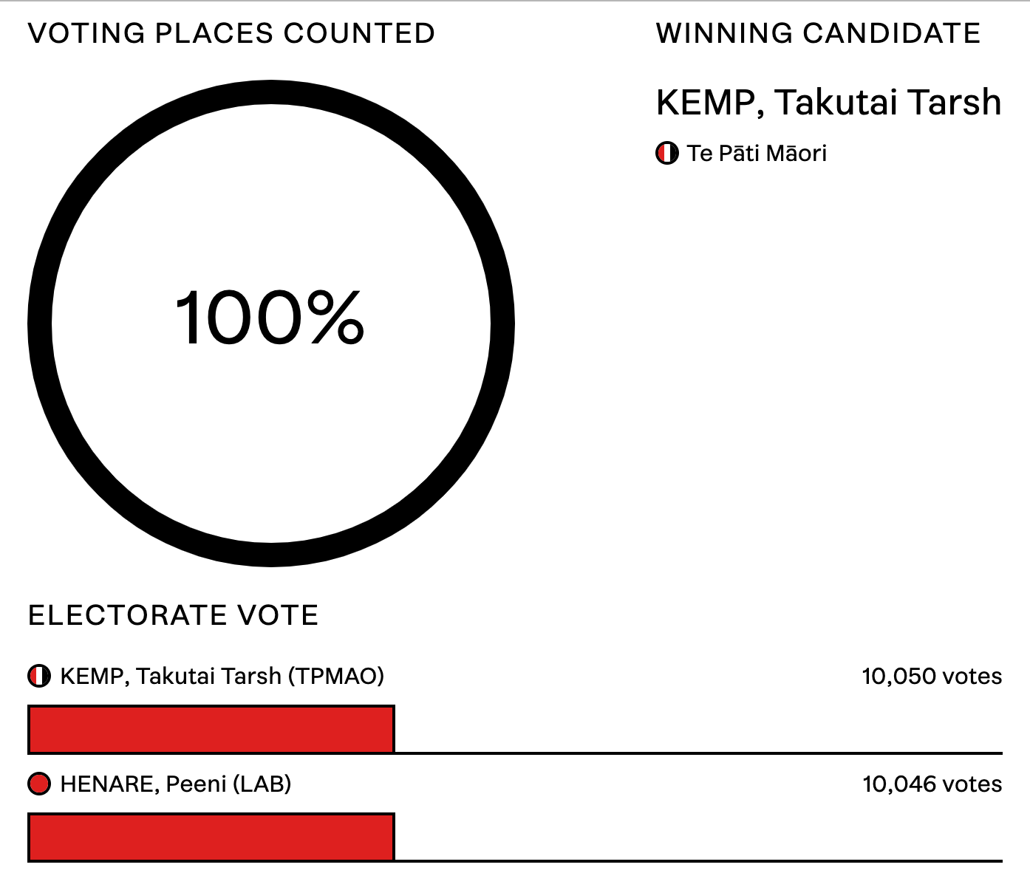The image size is (1030, 873).
Task: Click the WINNING CANDIDATE heading
Action: click(x=818, y=34)
